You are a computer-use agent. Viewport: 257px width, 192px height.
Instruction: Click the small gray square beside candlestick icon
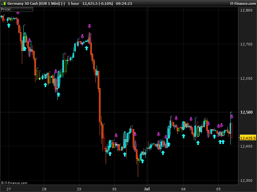tap(2, 4)
